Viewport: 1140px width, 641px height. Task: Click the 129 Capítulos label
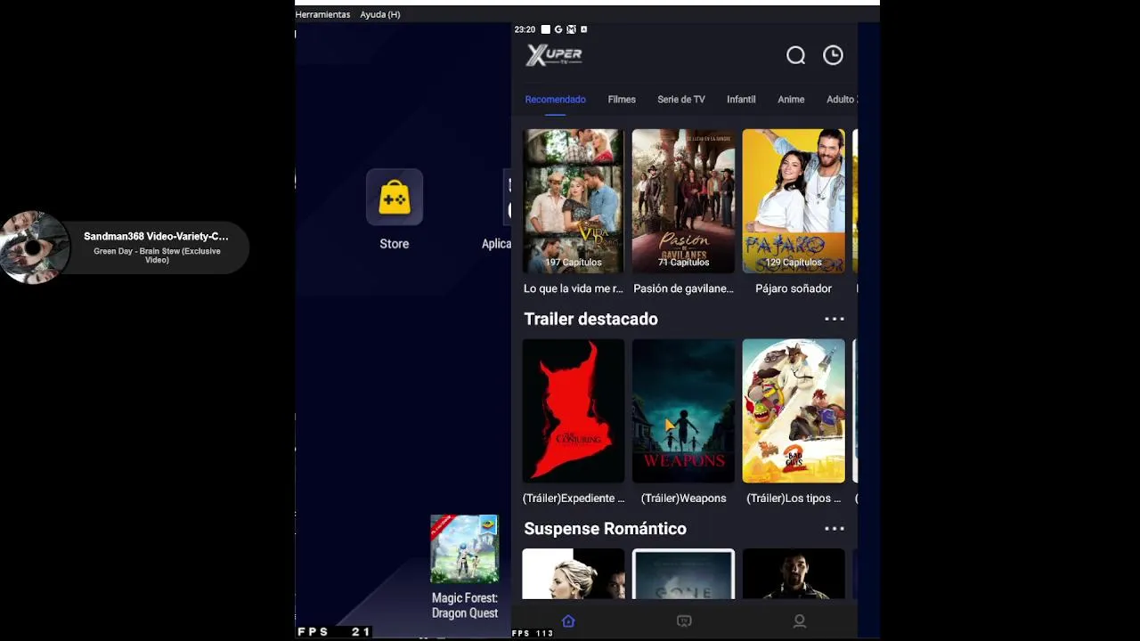tap(794, 263)
